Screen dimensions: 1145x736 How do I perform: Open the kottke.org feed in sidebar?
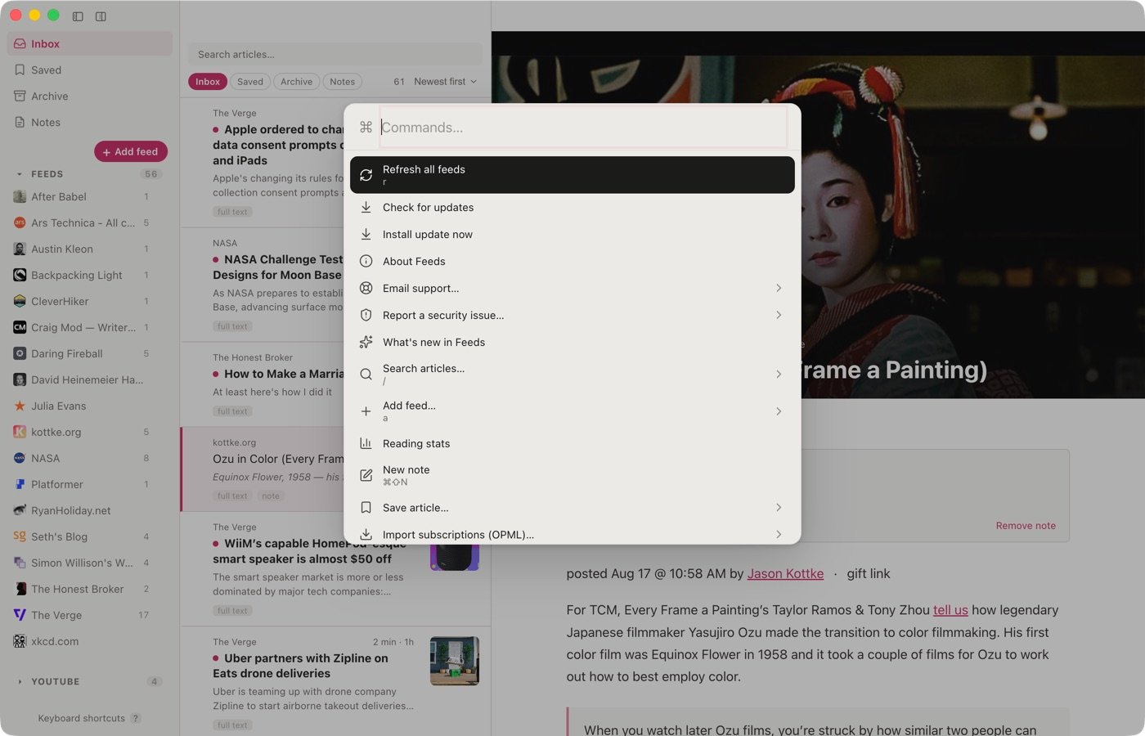coord(90,433)
